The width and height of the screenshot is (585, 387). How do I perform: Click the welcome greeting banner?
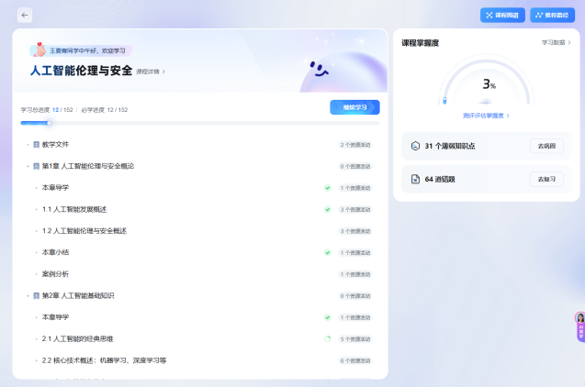click(81, 50)
